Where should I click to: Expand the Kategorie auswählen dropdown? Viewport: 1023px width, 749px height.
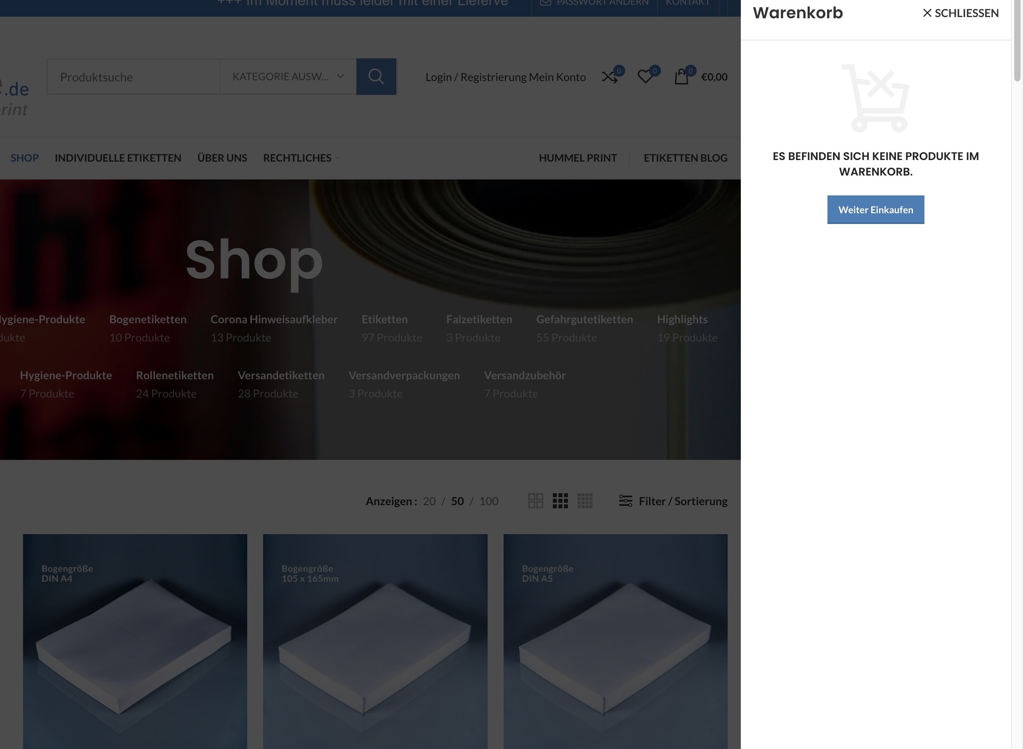(x=288, y=77)
